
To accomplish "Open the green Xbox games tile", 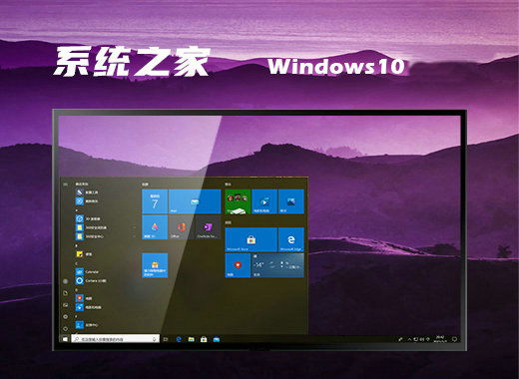I will [238, 201].
